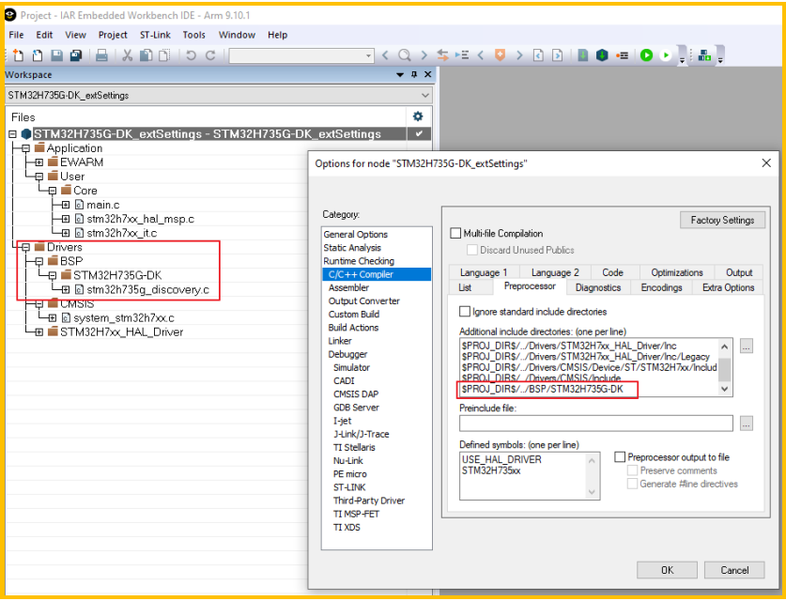
Task: Click down arrow of include directories scrollbar
Action: click(x=724, y=389)
